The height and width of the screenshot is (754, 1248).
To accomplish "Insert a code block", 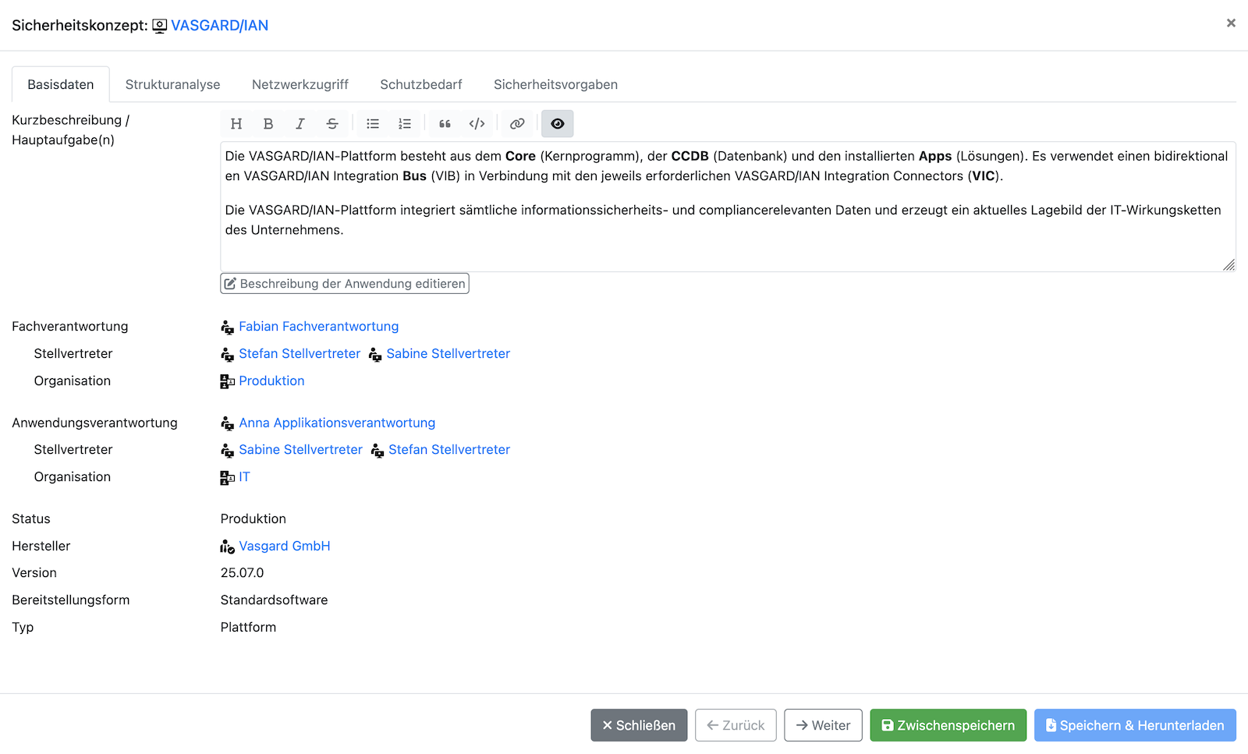I will tap(477, 124).
